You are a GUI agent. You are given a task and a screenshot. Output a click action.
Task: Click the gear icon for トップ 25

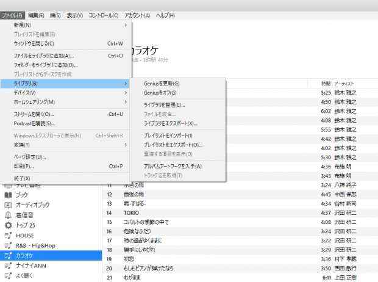coord(8,225)
